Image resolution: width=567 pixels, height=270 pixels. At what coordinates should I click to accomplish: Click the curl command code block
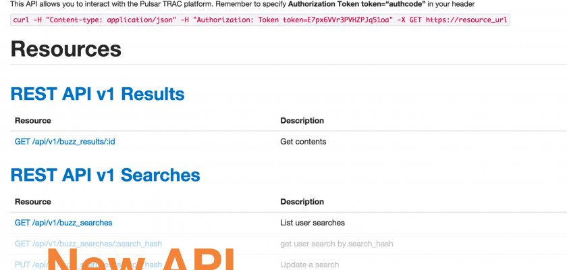coord(260,20)
